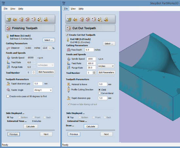Click step 3 icon in Finishing Toolpath window
This screenshot has width=180, height=148.
(21, 19)
